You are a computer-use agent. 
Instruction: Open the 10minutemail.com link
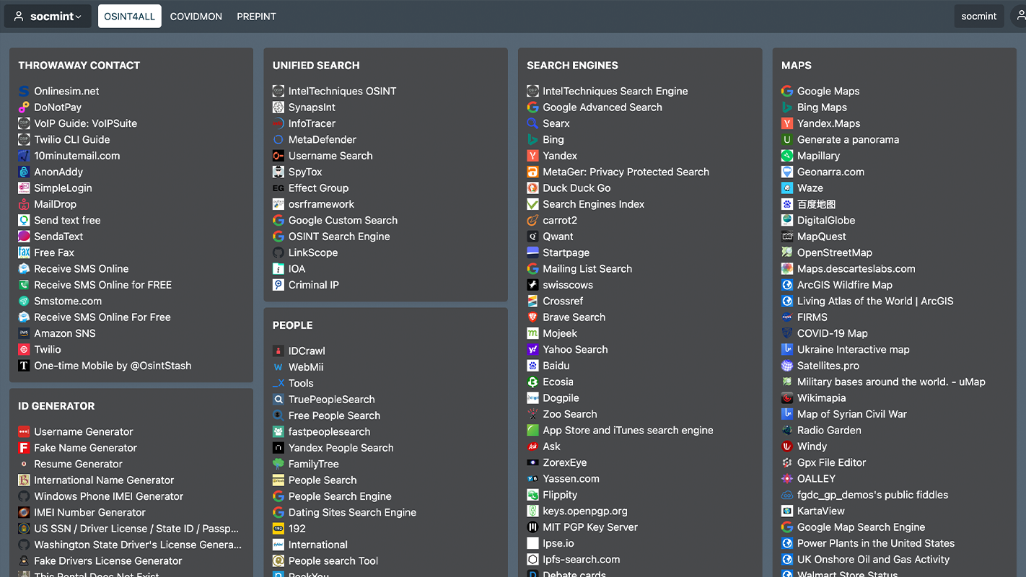click(x=77, y=156)
